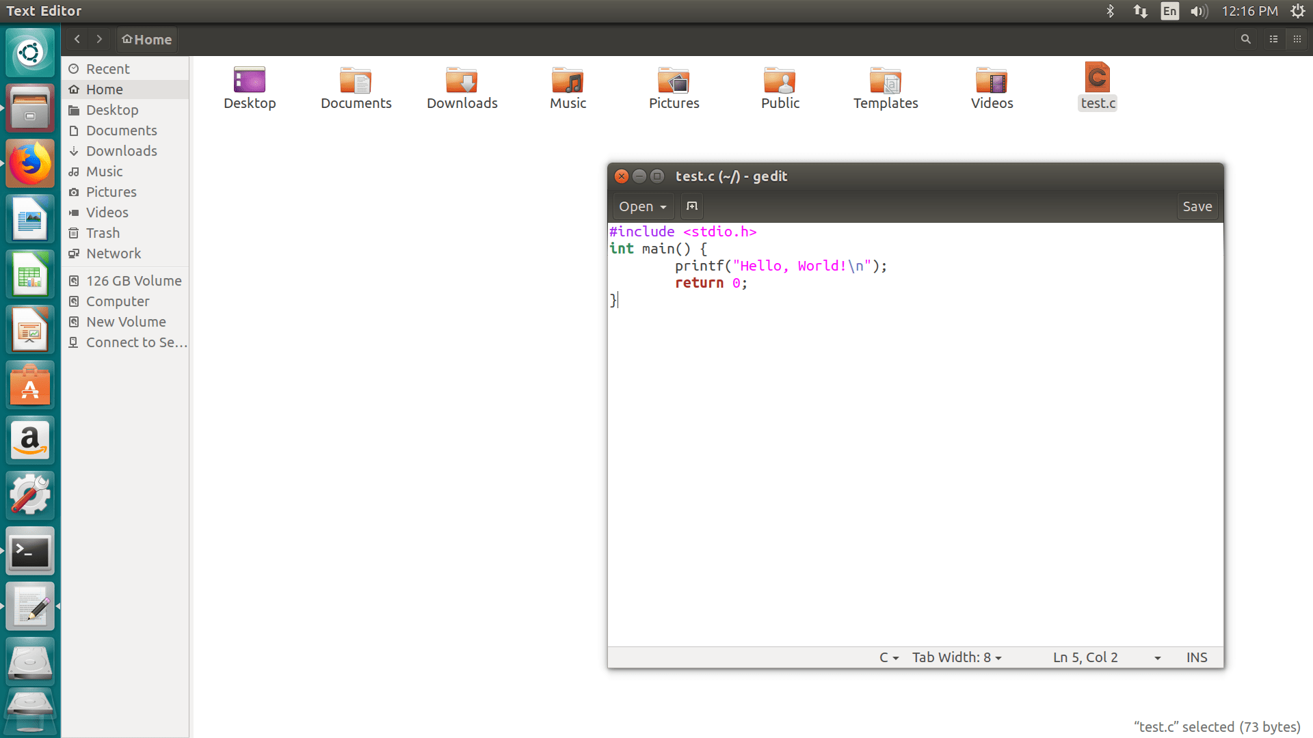The height and width of the screenshot is (738, 1313).
Task: Select Trash in the sidebar
Action: click(103, 233)
